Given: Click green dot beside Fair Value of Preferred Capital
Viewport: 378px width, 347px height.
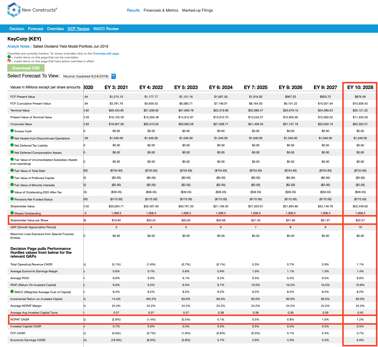Looking at the screenshot, I should tap(12, 178).
